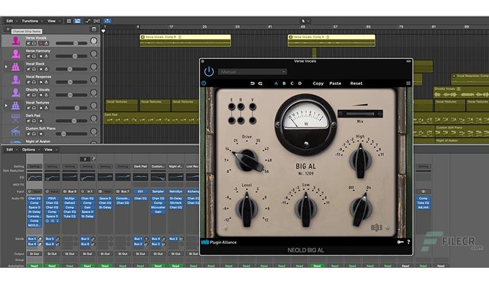The image size is (489, 283).
Task: Click the small blue bypass icon in plugin toolbar
Action: [204, 83]
